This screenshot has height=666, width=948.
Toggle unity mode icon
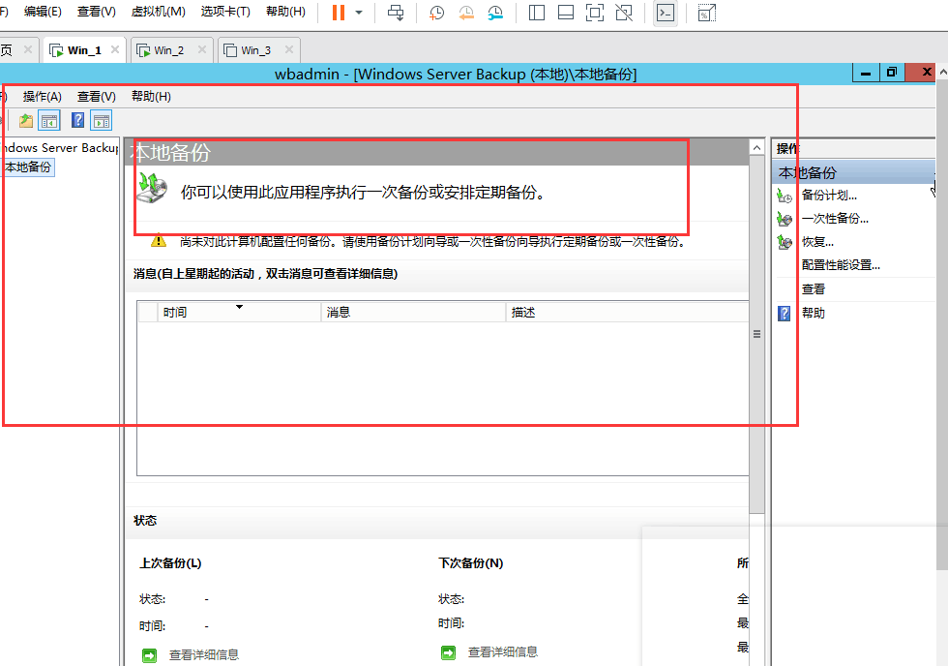click(624, 12)
